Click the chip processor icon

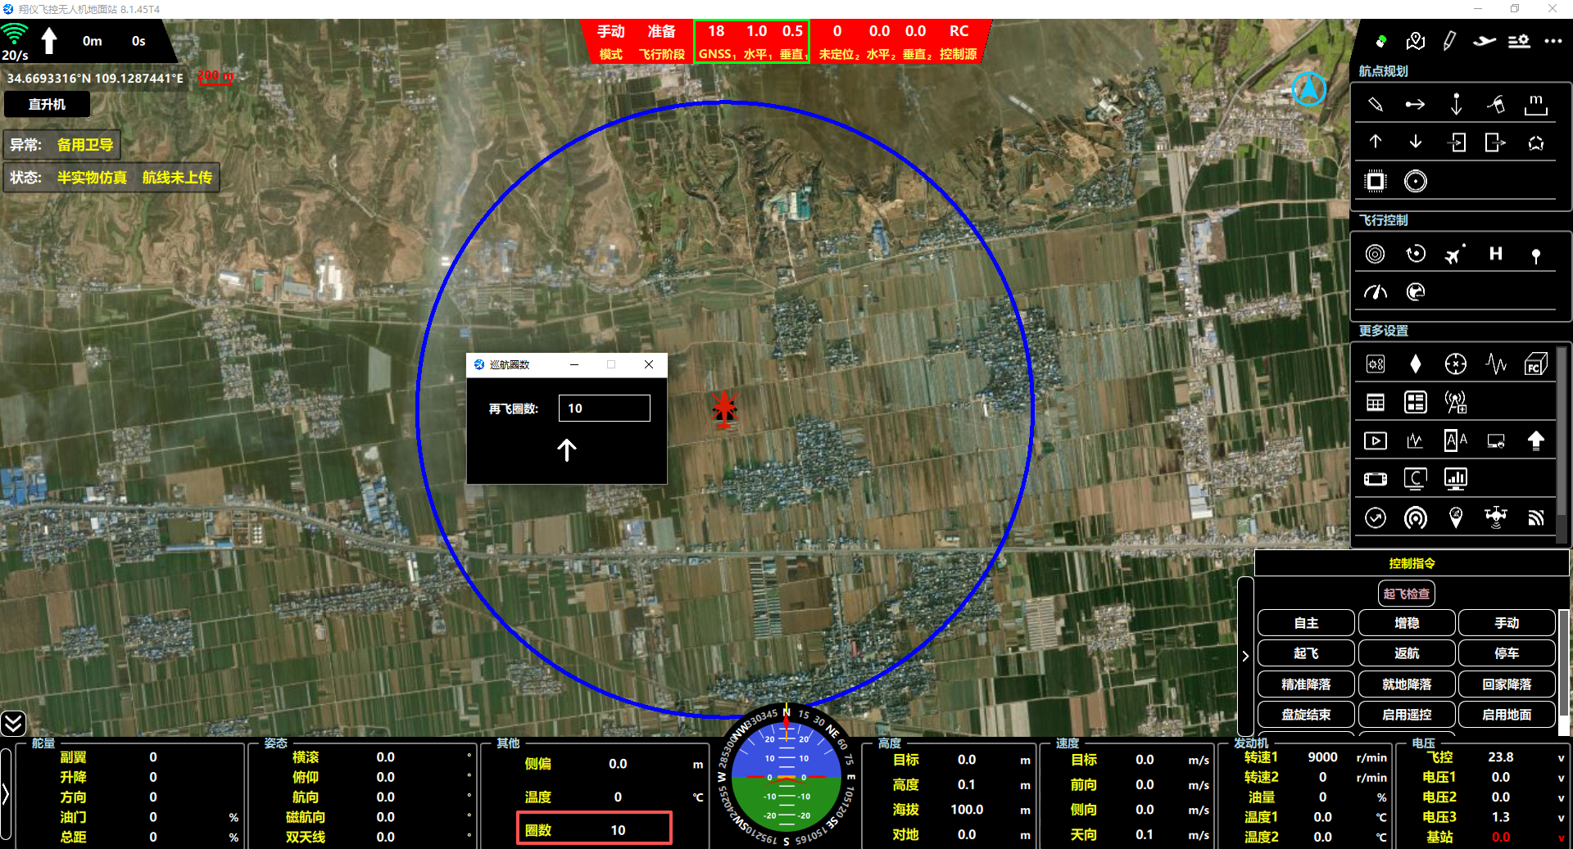point(1376,181)
